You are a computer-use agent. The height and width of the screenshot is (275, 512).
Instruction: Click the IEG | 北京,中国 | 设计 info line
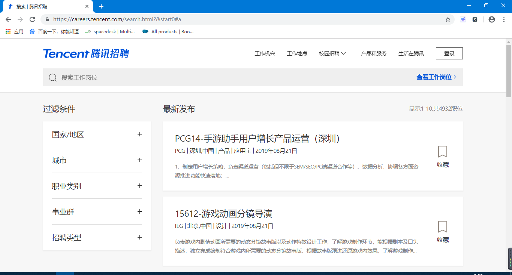click(224, 226)
